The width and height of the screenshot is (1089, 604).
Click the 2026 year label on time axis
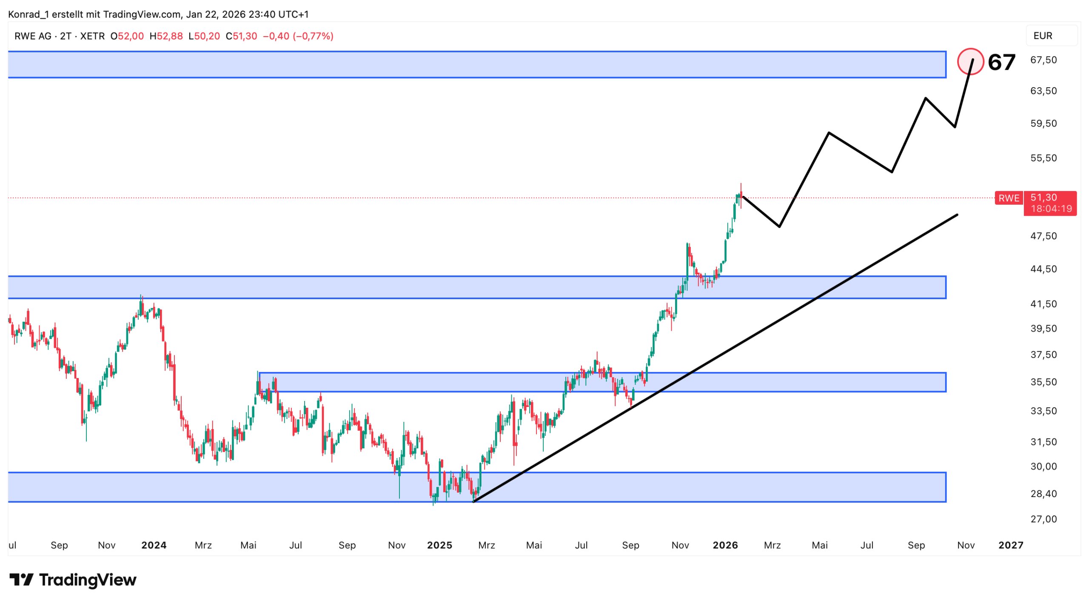pyautogui.click(x=725, y=545)
